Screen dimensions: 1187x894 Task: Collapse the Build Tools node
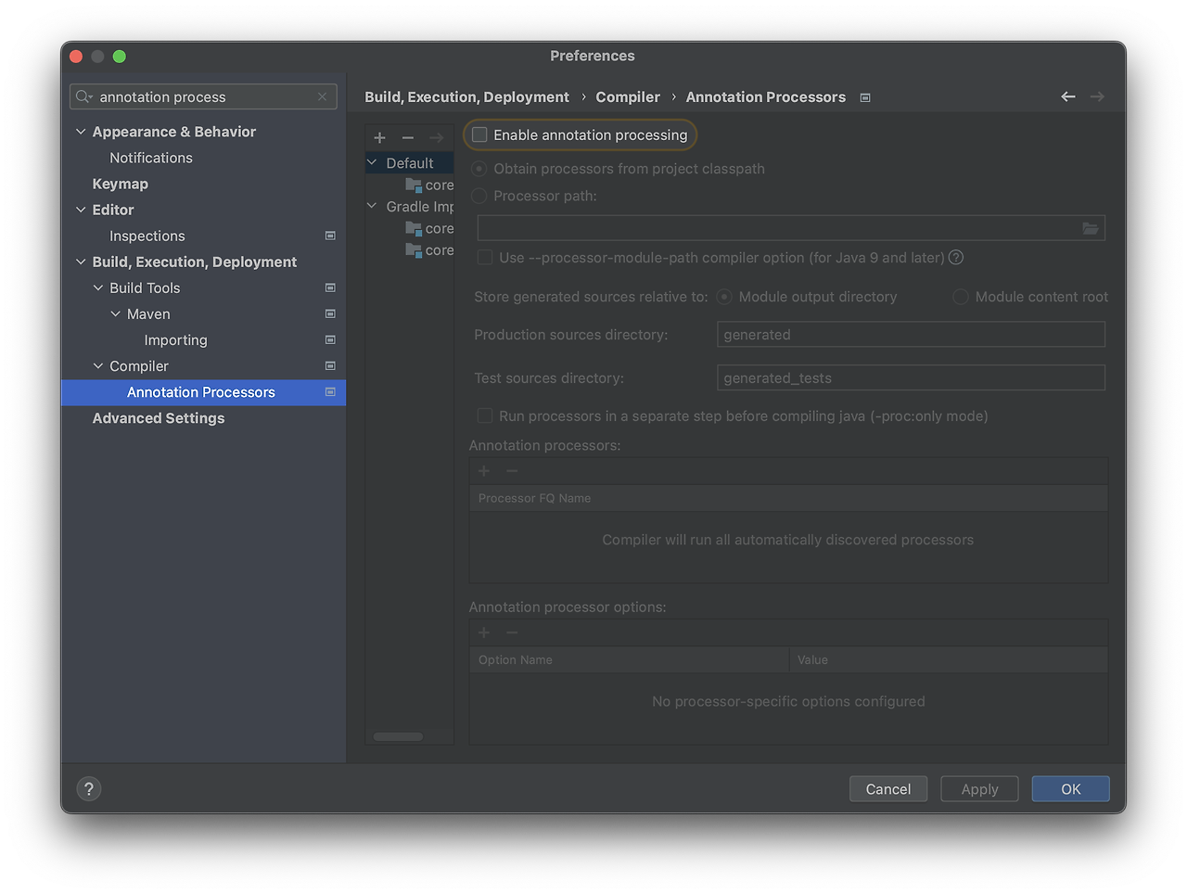(x=98, y=287)
